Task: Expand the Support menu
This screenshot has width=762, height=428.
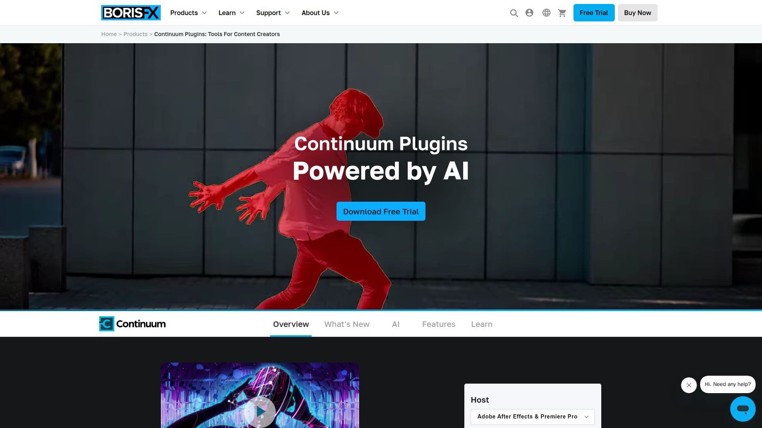Action: tap(273, 13)
